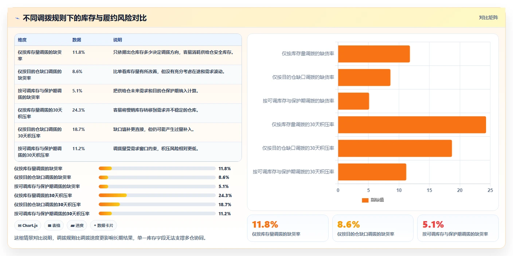The image size is (513, 256).
Task: Click the title 不同调拨规则下的库存与履约风险对比
Action: (x=85, y=18)
